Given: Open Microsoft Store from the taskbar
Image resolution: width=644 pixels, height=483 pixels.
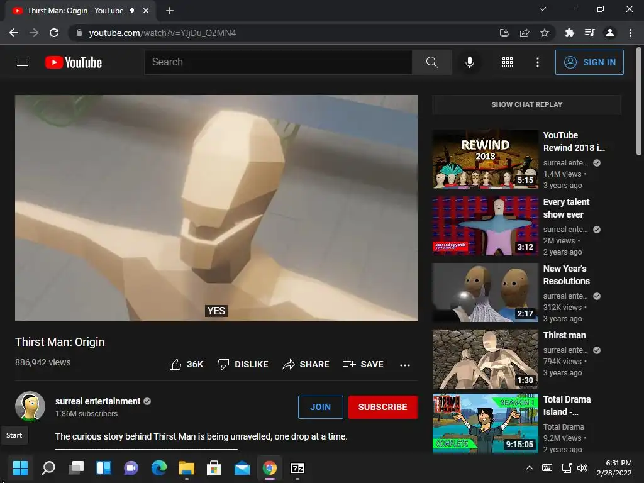Looking at the screenshot, I should pyautogui.click(x=214, y=468).
